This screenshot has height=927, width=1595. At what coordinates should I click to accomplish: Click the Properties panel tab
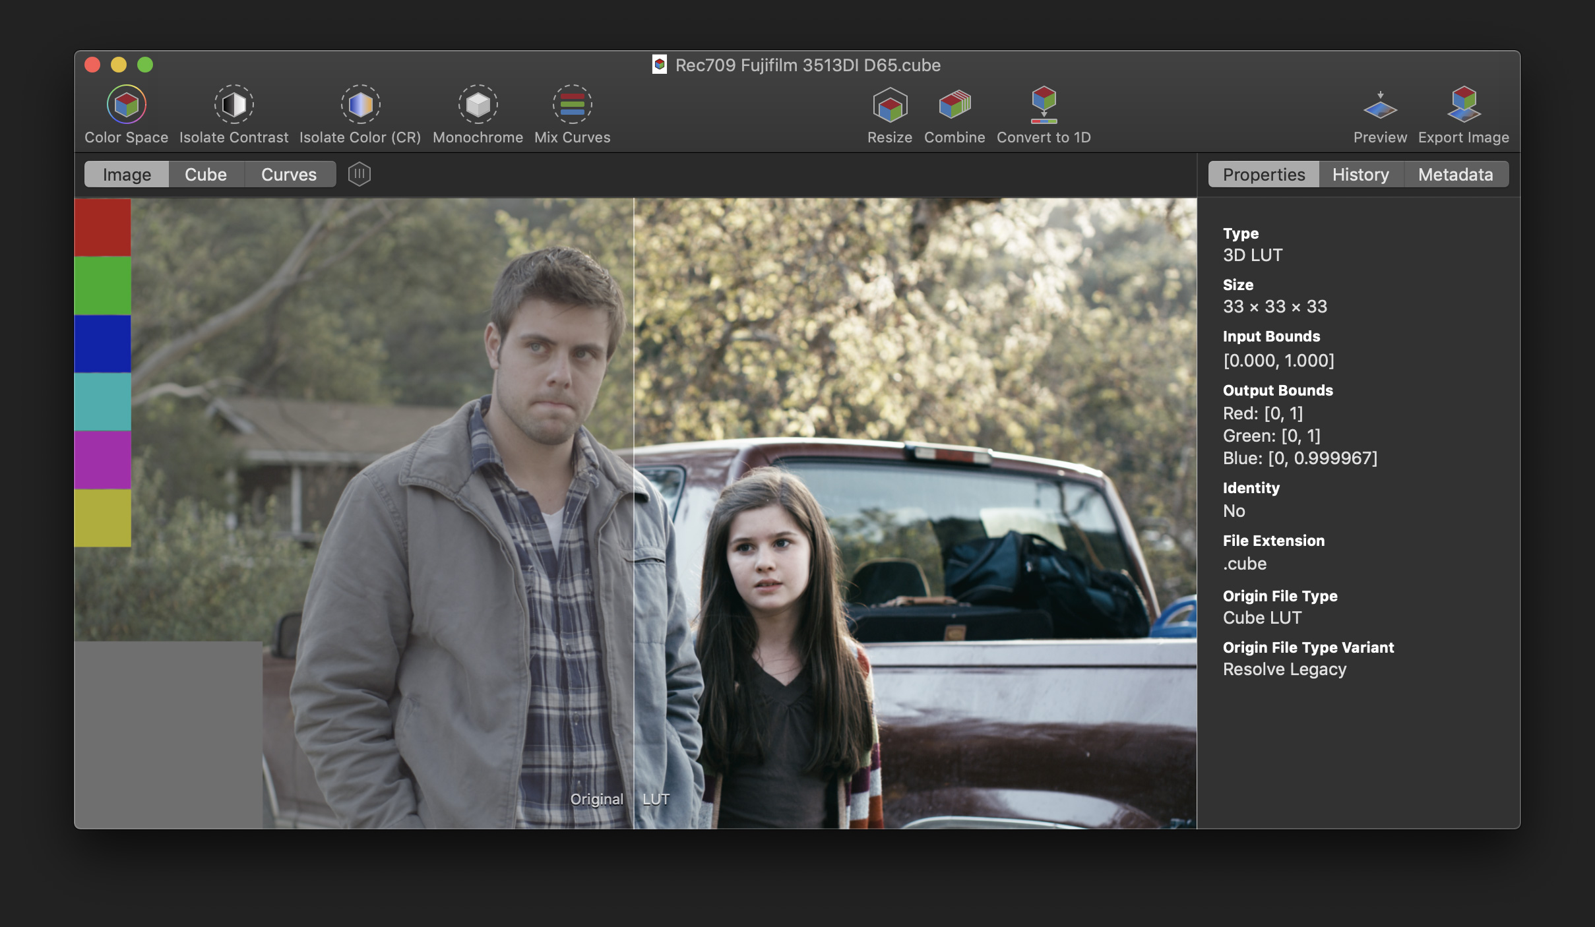click(1264, 173)
